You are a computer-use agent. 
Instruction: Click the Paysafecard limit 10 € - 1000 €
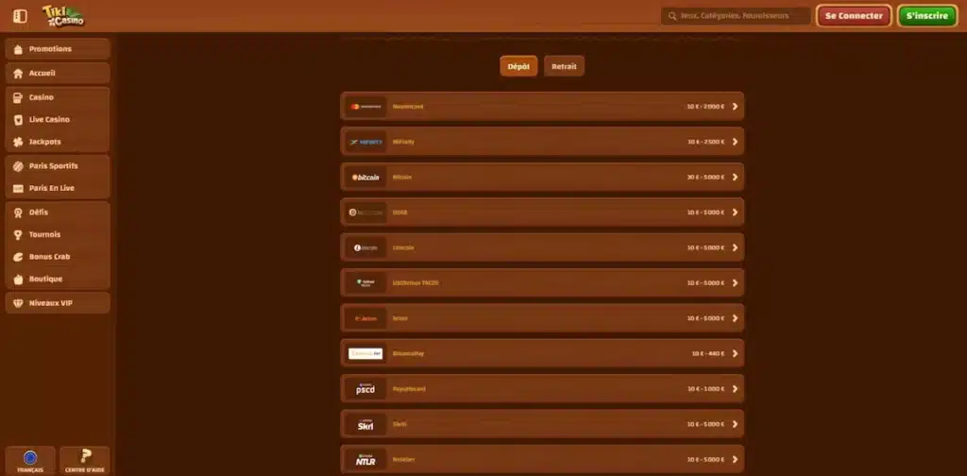705,389
